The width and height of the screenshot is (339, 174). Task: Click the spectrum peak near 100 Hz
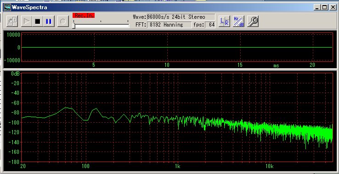(96, 109)
